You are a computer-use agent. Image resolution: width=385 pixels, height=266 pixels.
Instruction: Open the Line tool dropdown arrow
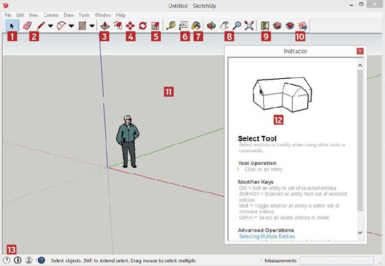[x=50, y=26]
